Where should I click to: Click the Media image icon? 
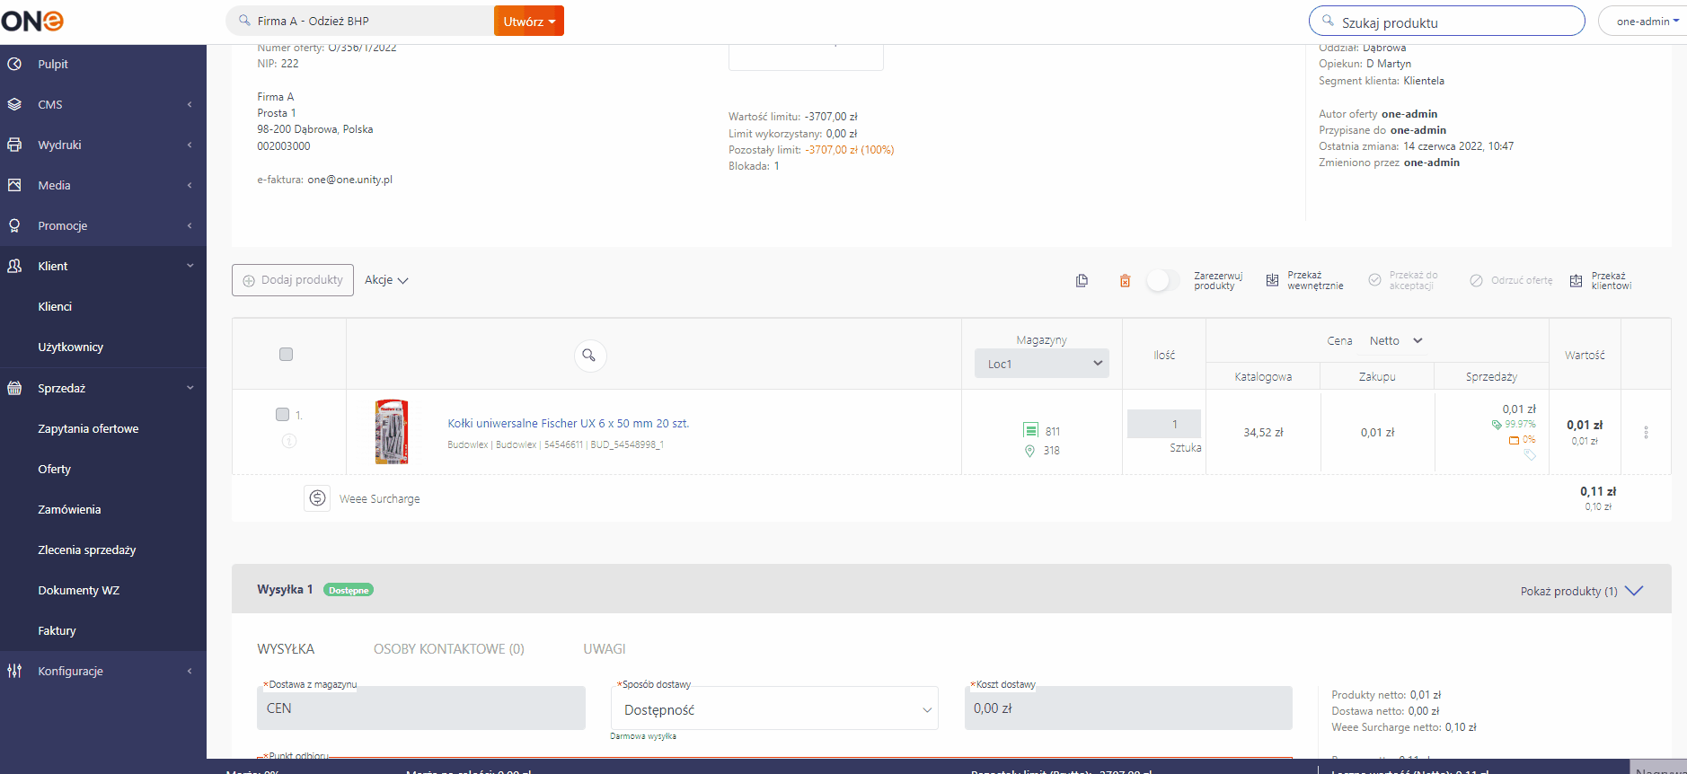[14, 185]
